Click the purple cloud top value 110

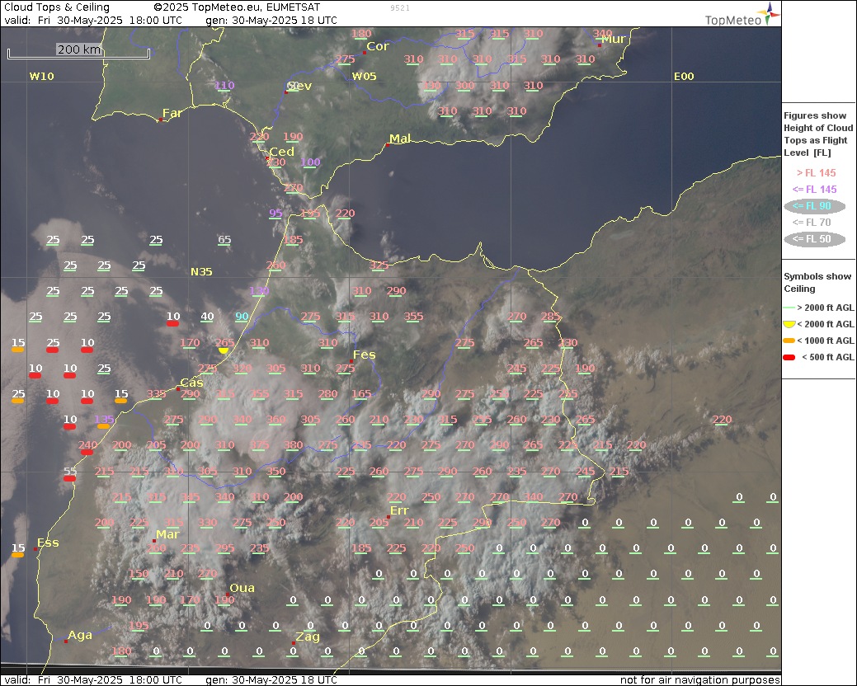pos(224,85)
